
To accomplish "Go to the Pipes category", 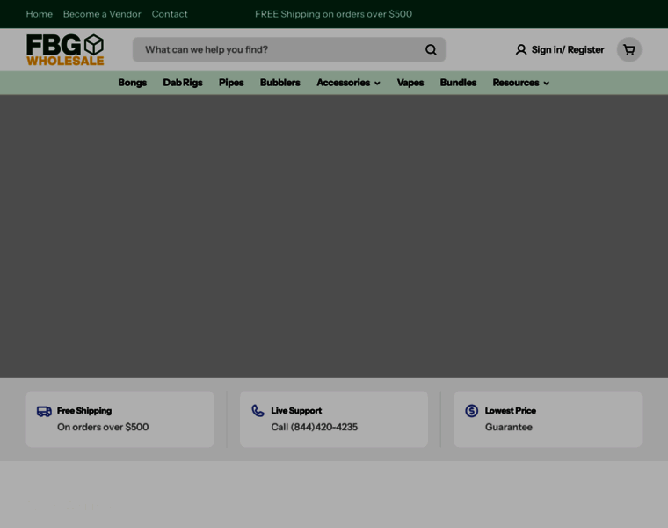I will pos(231,83).
